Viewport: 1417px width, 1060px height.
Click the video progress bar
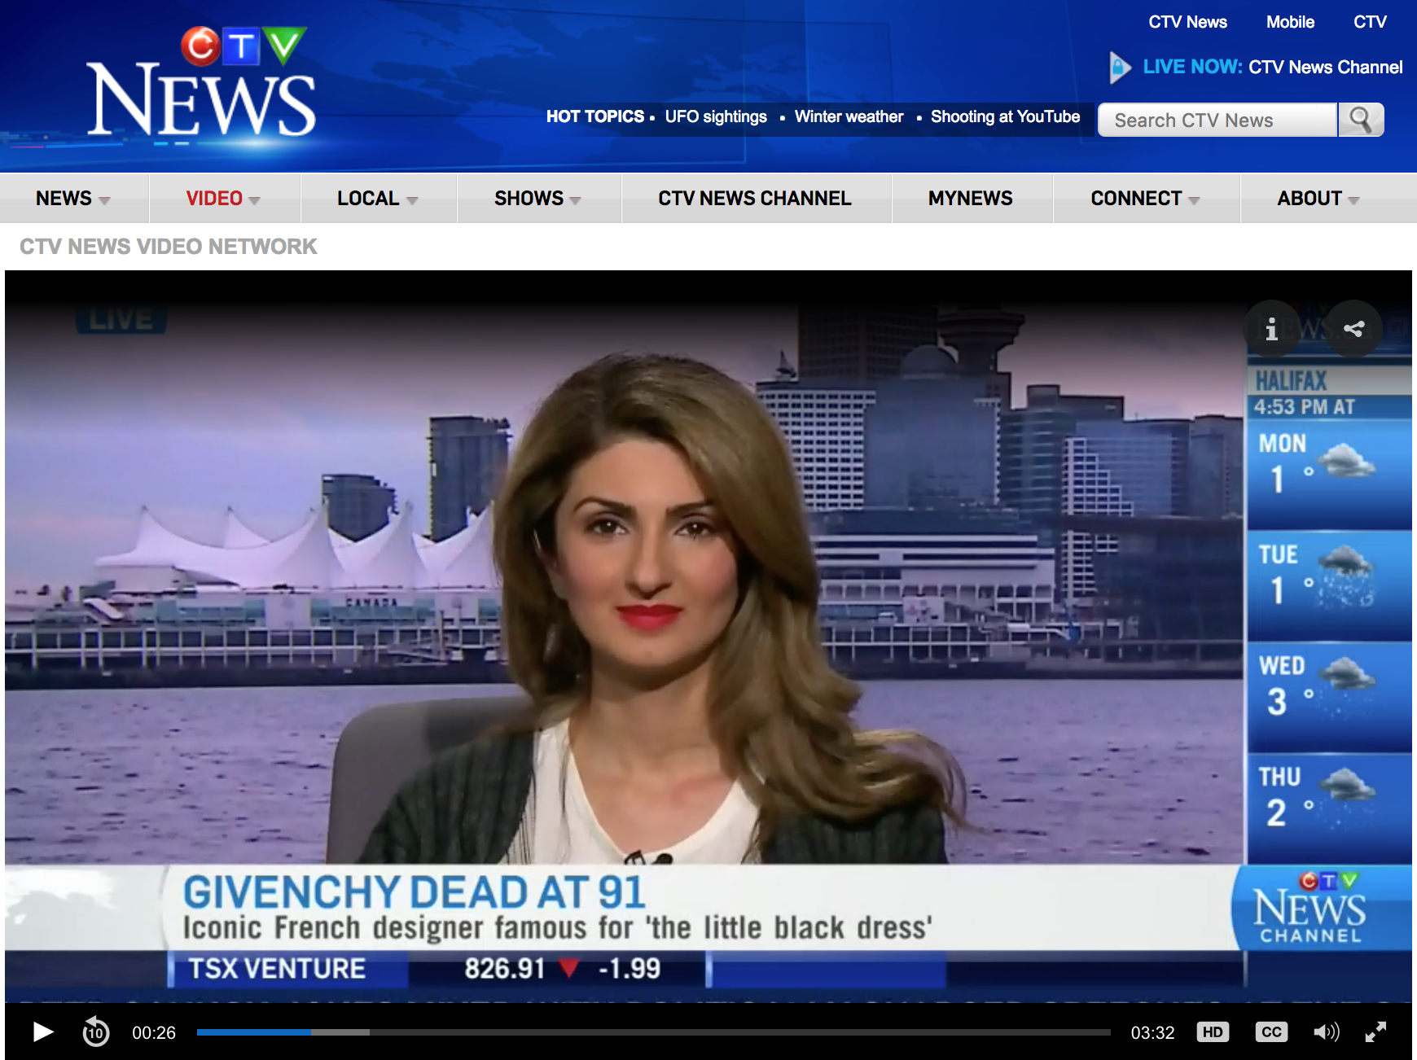point(653,1032)
